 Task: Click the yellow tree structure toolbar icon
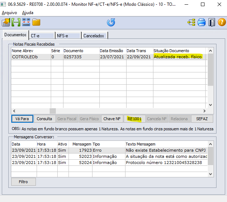coord(191,22)
